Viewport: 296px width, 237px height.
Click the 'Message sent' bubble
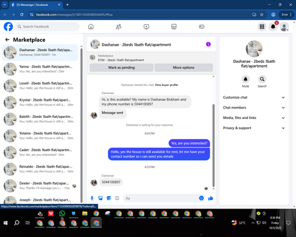tap(112, 114)
